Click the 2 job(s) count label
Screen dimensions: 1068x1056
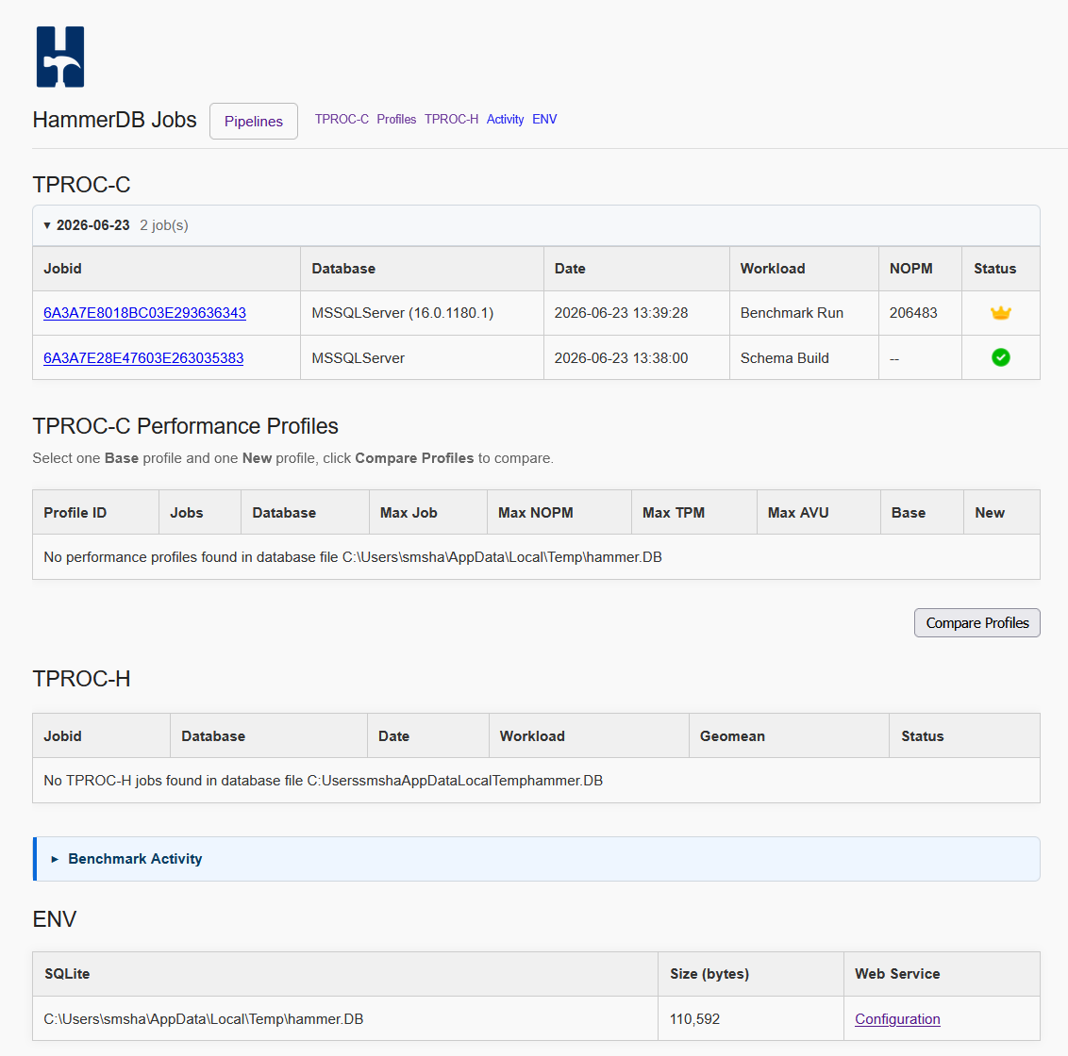(164, 225)
